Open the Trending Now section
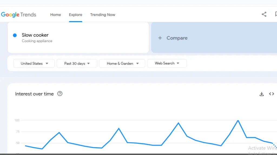Viewport: 277px width, 155px height. tap(103, 15)
